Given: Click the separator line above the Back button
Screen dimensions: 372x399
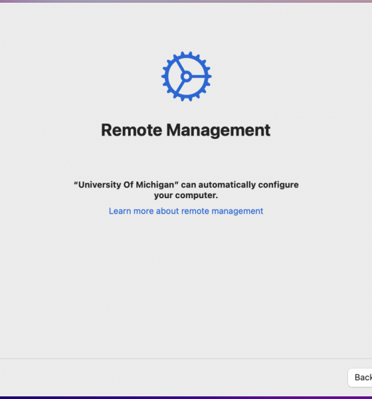Looking at the screenshot, I should [186, 359].
